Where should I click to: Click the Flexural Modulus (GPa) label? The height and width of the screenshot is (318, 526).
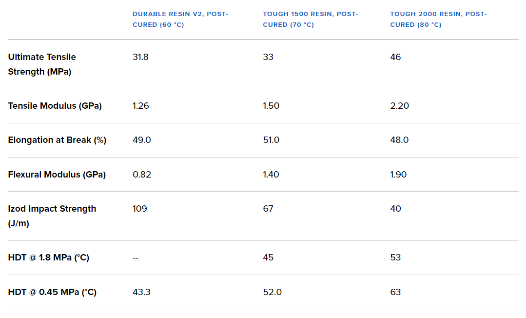point(57,175)
